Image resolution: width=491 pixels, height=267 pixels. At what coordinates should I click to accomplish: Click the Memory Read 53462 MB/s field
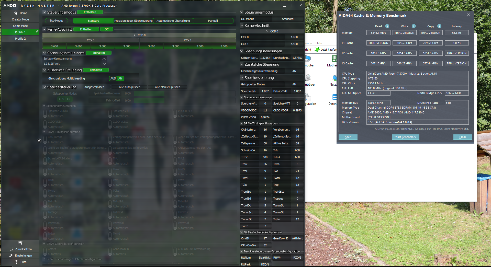[x=378, y=33]
